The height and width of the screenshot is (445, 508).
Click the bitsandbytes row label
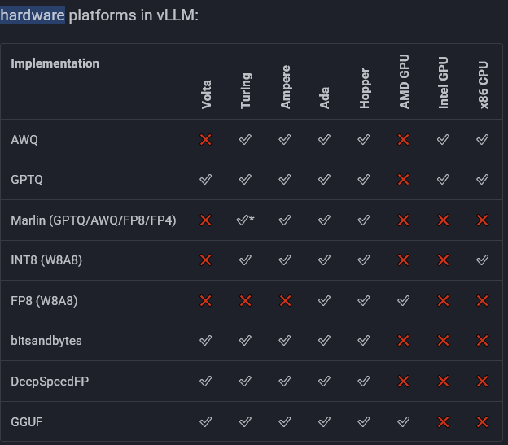(x=46, y=341)
